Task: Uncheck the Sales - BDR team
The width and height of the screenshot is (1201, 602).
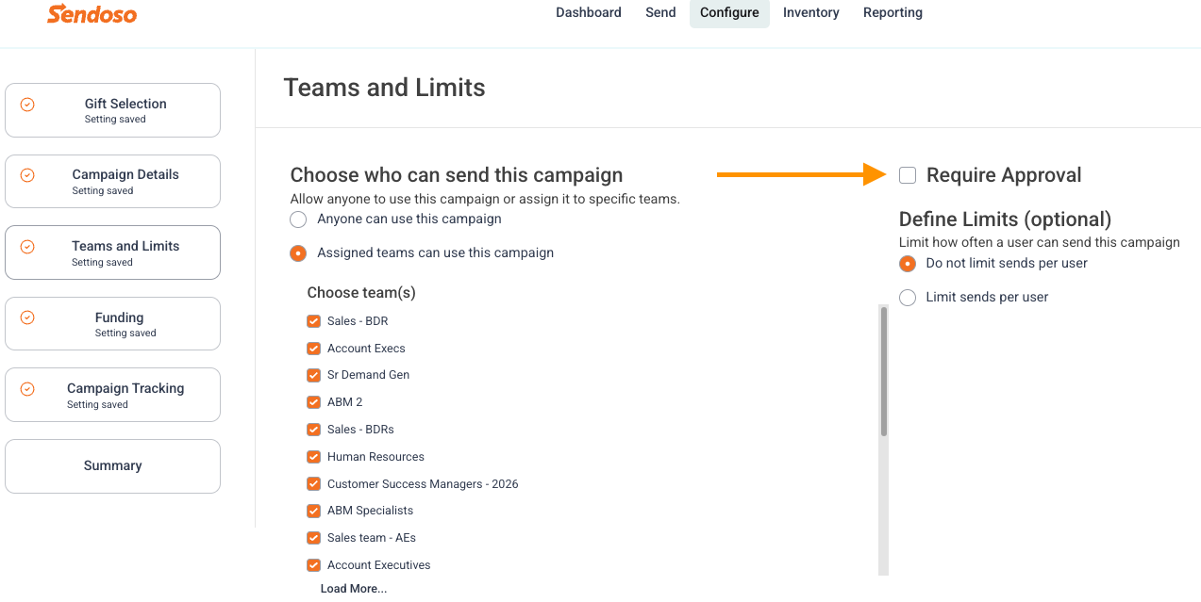Action: pos(314,321)
